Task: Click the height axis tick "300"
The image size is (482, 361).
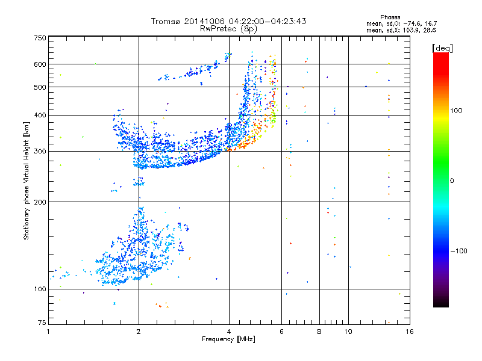Action: pos(40,151)
